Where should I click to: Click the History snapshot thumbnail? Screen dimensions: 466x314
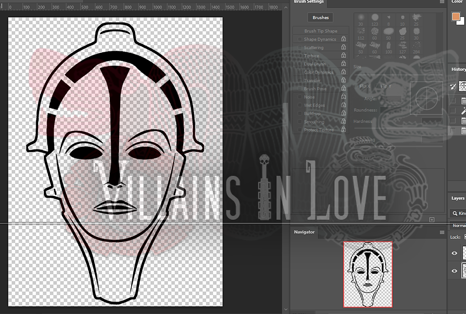coord(463,86)
